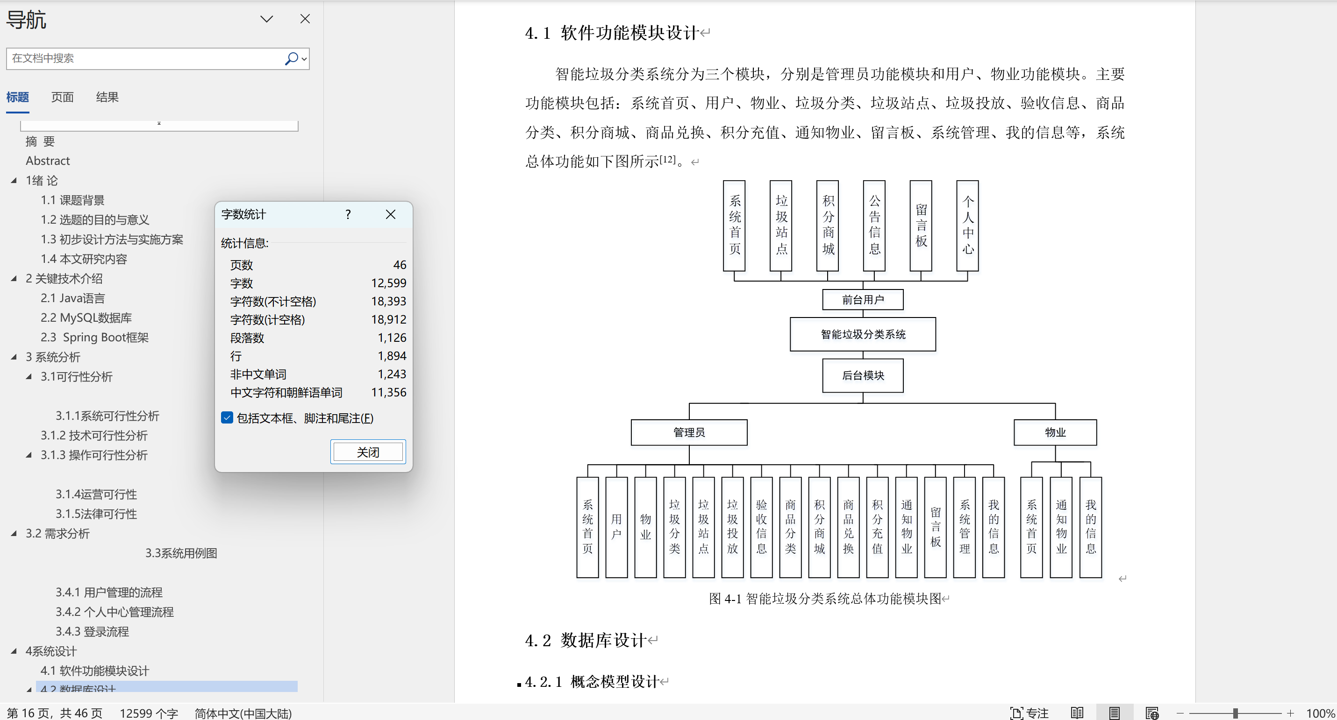Jump to 2.3 Spring Boot框架 heading
This screenshot has height=720, width=1337.
coord(94,338)
